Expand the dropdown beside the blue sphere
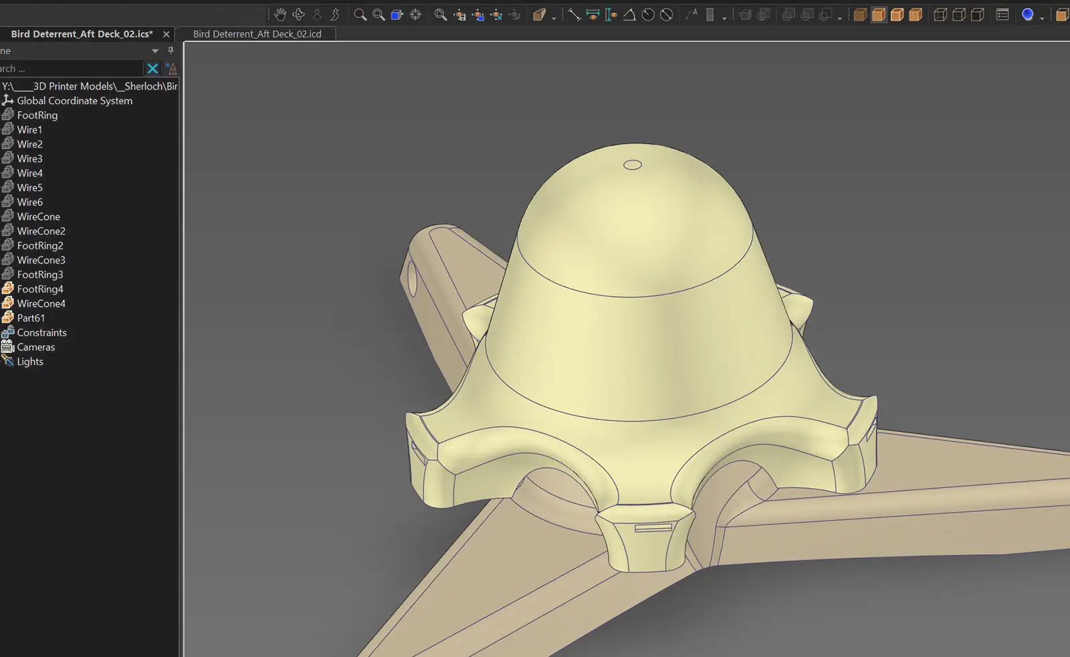The width and height of the screenshot is (1070, 657). [1042, 18]
